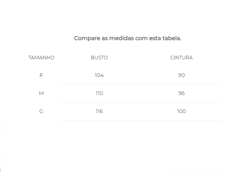
Task: Click the heading 'Compare as medidas com esta tabela.'
Action: [x=128, y=38]
